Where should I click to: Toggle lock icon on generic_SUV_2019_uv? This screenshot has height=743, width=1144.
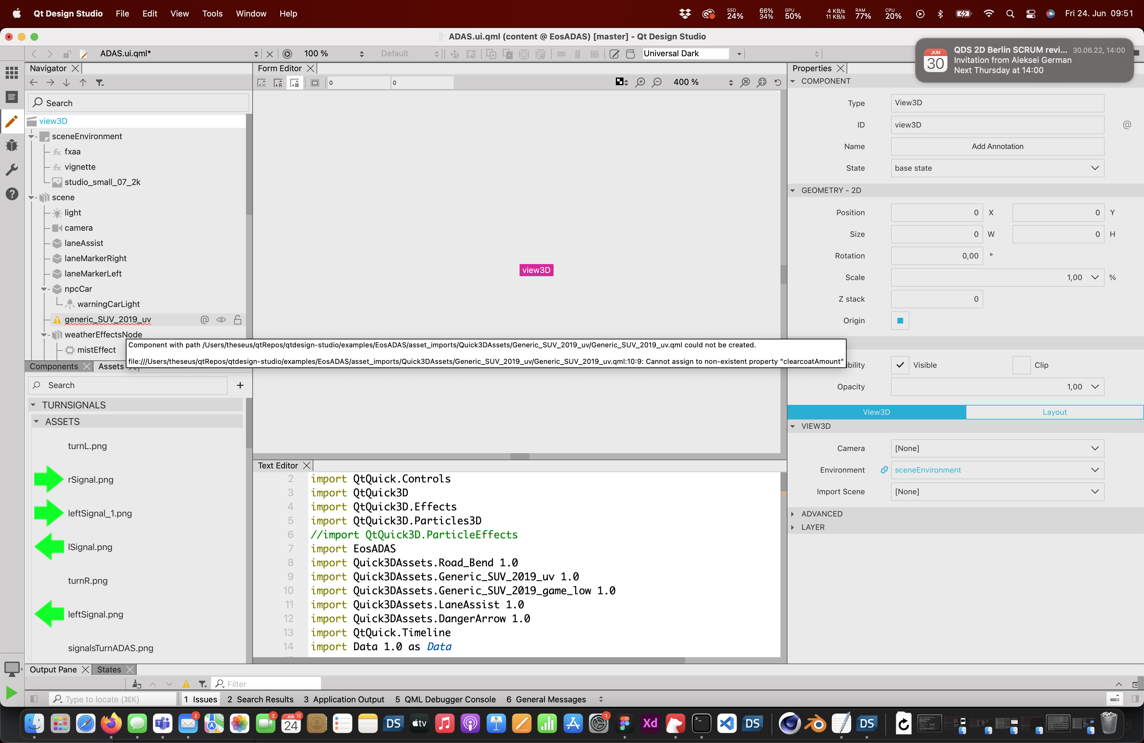[237, 320]
